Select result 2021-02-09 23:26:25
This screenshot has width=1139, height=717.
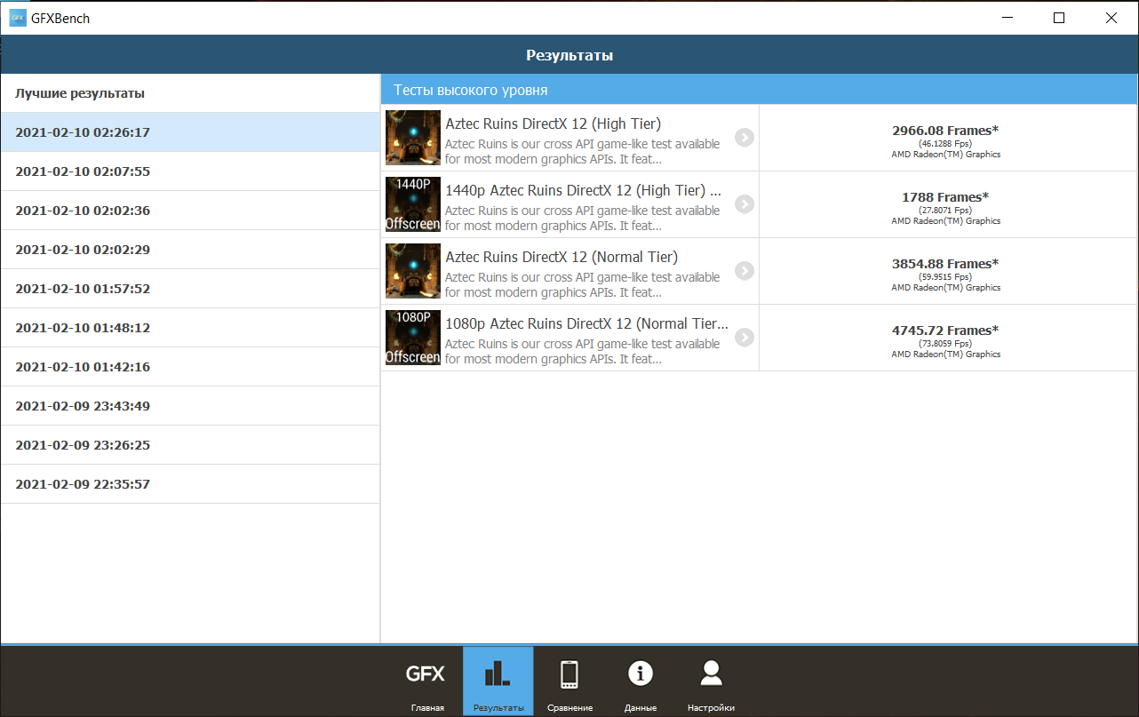190,445
